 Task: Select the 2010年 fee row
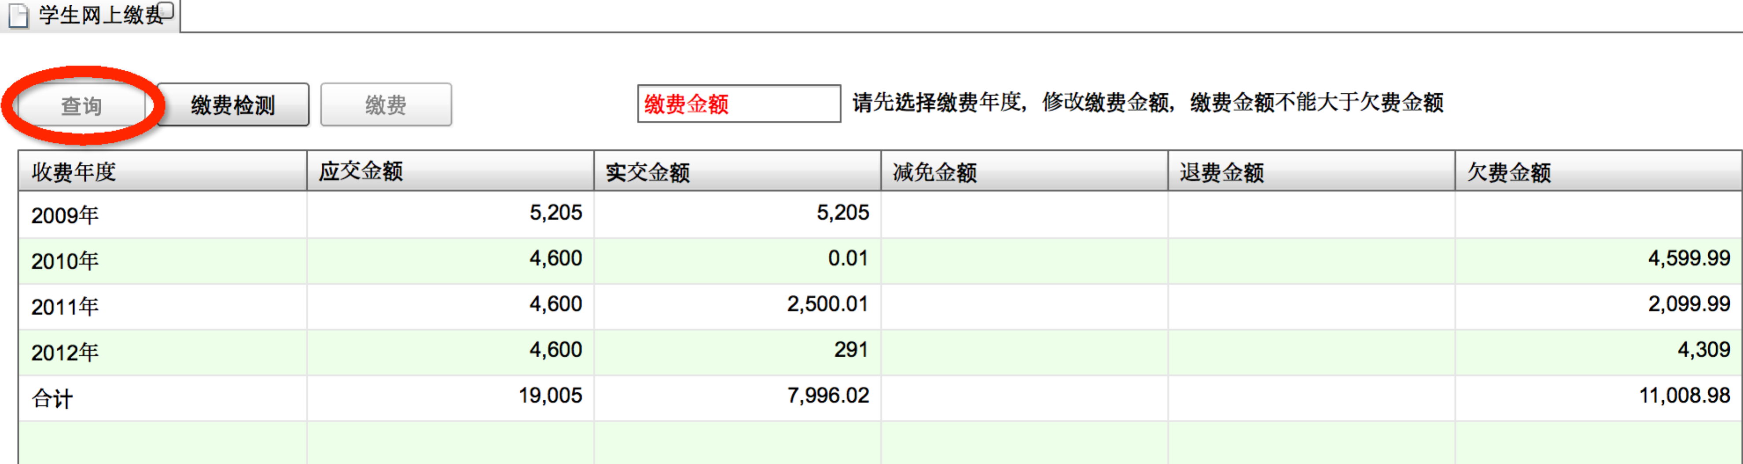pyautogui.click(x=65, y=261)
